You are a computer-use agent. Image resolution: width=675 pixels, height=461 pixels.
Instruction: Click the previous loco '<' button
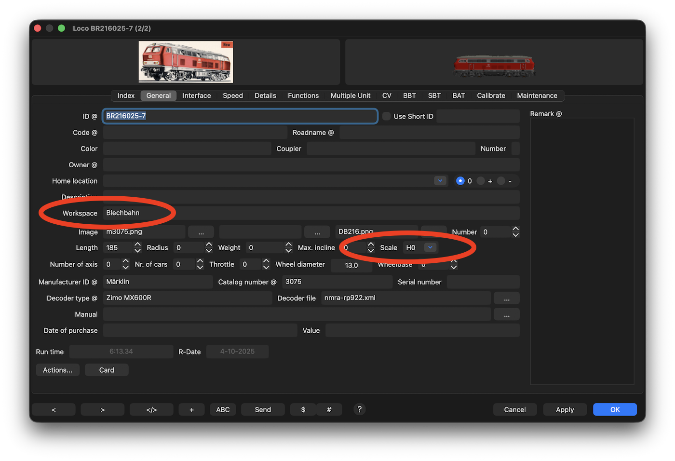pos(54,409)
